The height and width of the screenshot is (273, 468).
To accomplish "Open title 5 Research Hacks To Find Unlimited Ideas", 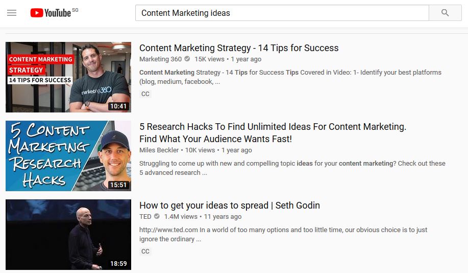I will [273, 133].
